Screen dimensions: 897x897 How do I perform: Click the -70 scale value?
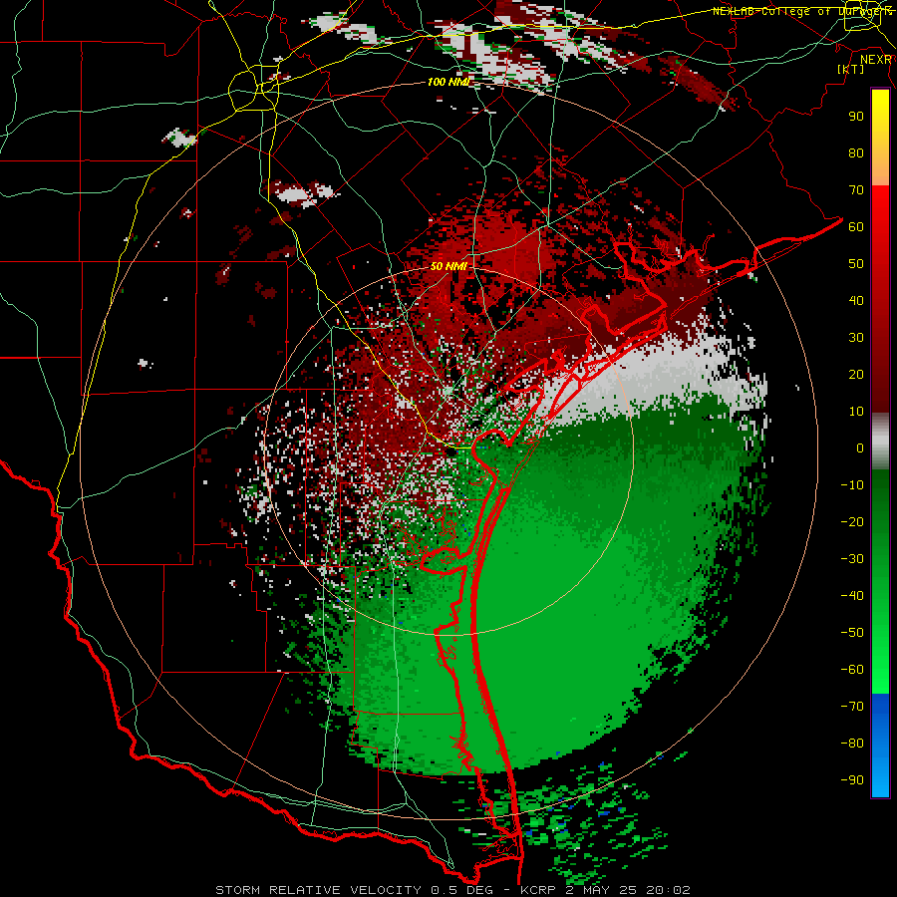tap(852, 707)
